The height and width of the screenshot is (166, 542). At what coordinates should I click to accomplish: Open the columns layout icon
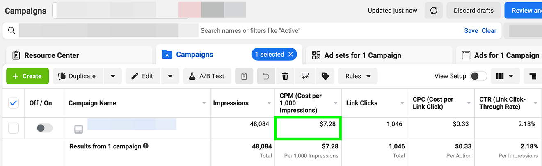[505, 76]
